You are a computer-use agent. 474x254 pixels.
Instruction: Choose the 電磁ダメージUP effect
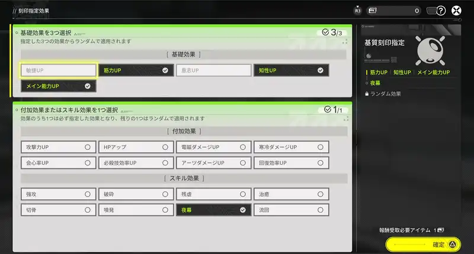click(214, 147)
